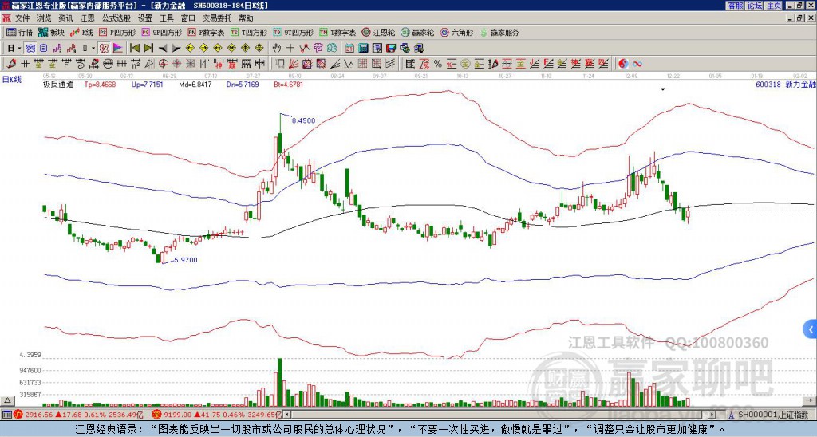Screen dimensions: 817x437
Task: Click the 论坛 button in title bar
Action: pyautogui.click(x=755, y=6)
